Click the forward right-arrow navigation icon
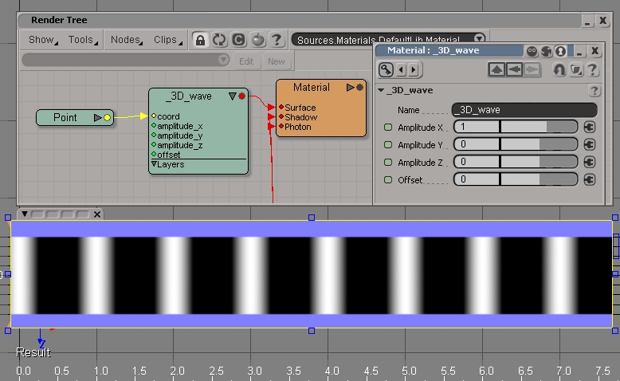 click(532, 69)
